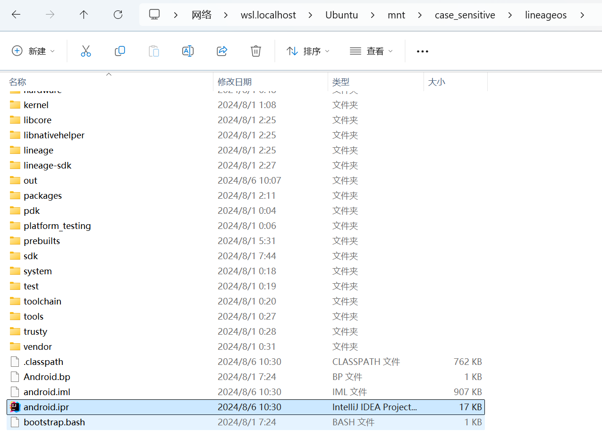The height and width of the screenshot is (431, 602).
Task: Open the 排序 (Sort) dropdown
Action: [308, 51]
